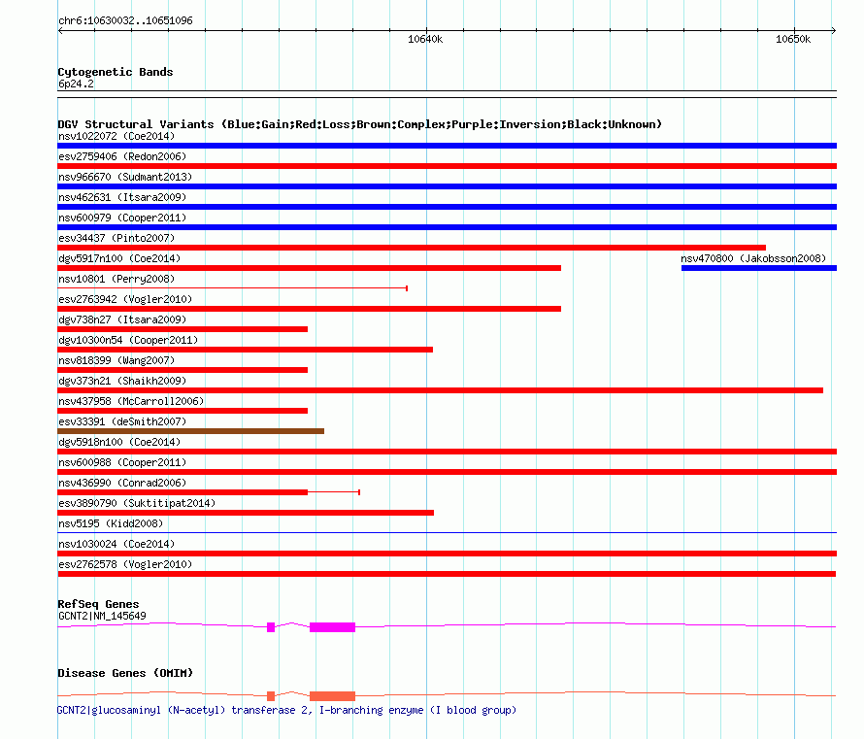Click the Disease Genes (OMIM) track header

(125, 673)
